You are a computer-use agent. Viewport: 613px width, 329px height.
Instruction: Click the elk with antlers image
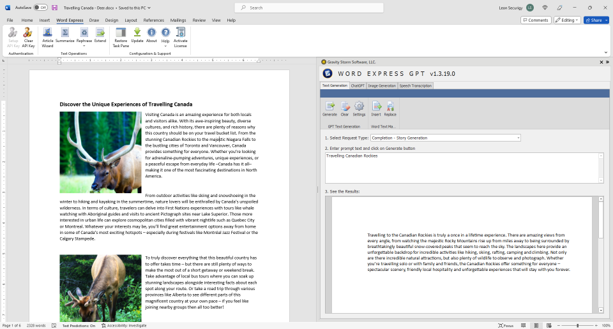tap(100, 152)
